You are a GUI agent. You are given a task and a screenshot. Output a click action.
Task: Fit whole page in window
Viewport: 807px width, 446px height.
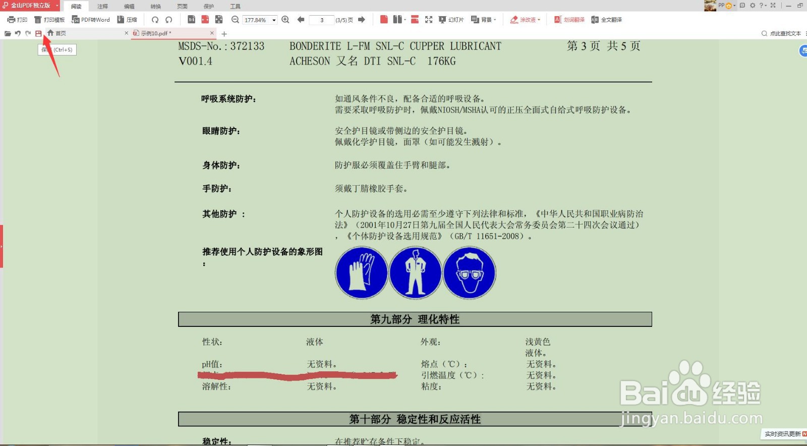pyautogui.click(x=218, y=19)
